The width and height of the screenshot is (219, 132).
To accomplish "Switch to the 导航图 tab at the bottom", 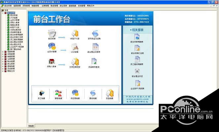I will 31,126.
